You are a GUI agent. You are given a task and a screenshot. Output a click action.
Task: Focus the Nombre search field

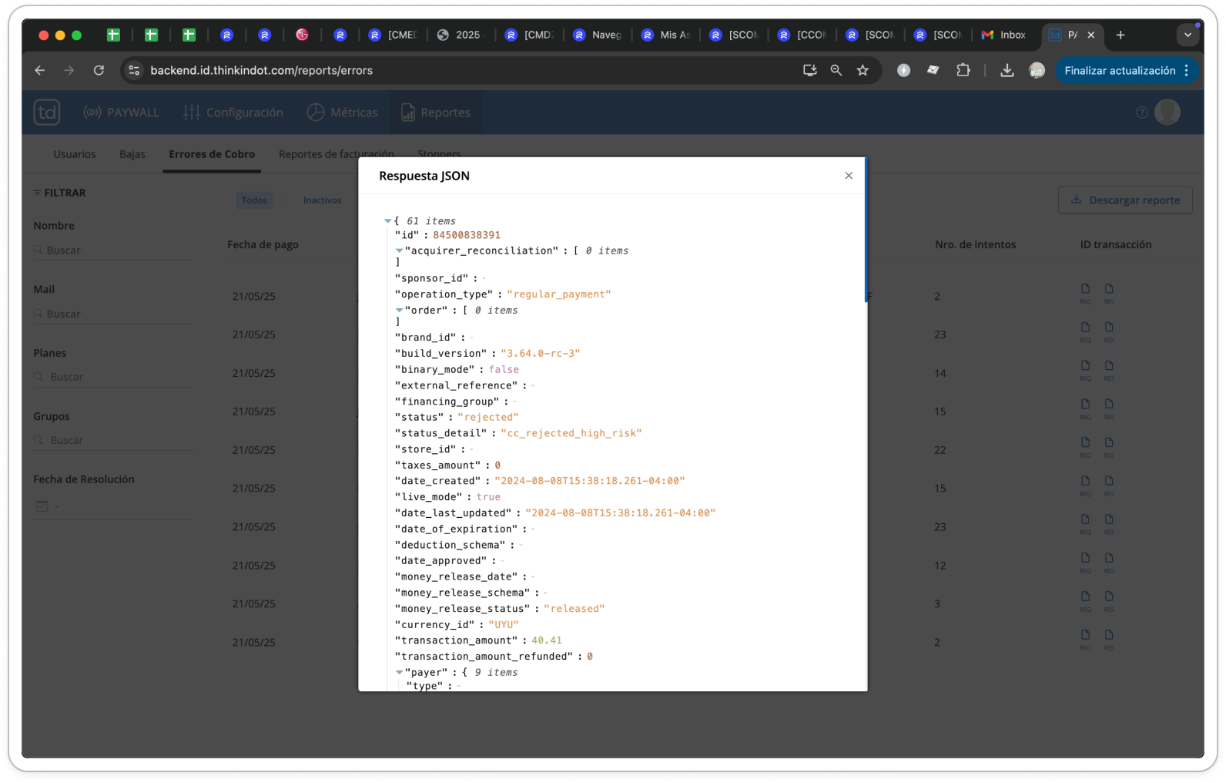113,250
